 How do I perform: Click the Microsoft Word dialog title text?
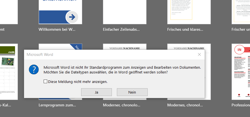pyautogui.click(x=40, y=55)
